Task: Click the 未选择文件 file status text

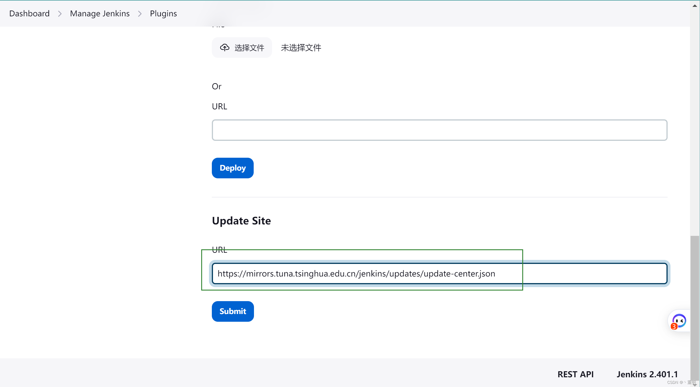Action: coord(301,48)
